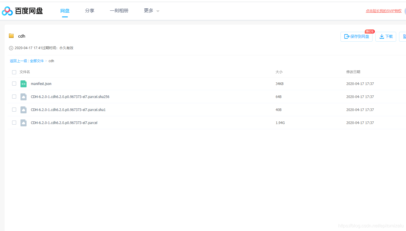Click the manifest.json modified date
The image size is (406, 231).
coord(360,84)
